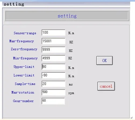The image size is (135, 120).
Task: Focus the Max-frequency field containing 15001
Action: 53,41
